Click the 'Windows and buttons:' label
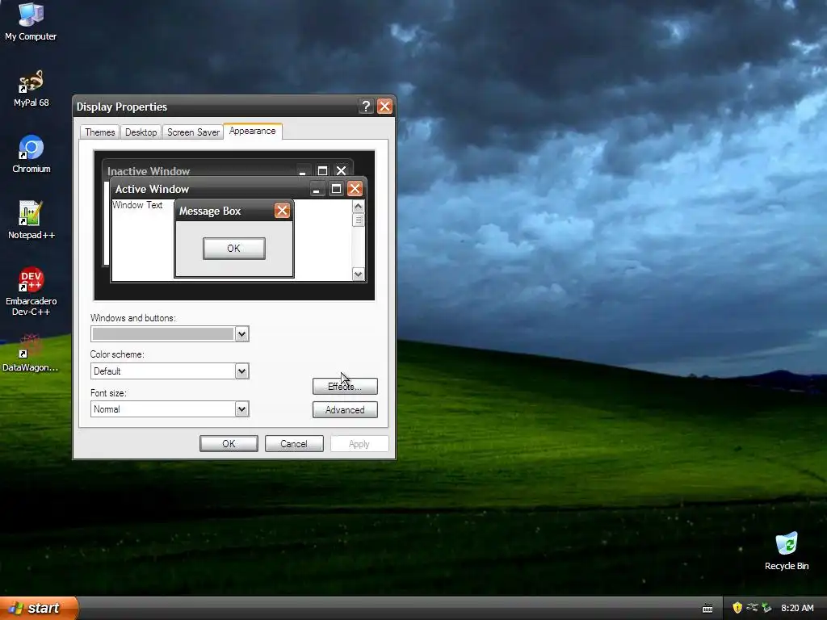This screenshot has height=620, width=827. tap(133, 318)
